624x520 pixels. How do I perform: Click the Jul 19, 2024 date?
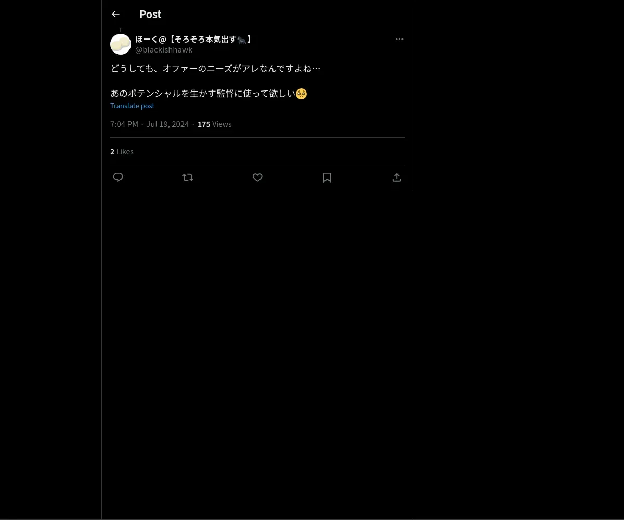tap(167, 124)
